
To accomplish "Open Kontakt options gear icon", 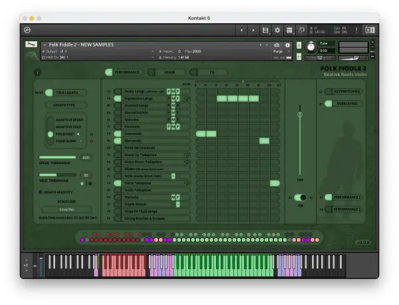I will 277,31.
